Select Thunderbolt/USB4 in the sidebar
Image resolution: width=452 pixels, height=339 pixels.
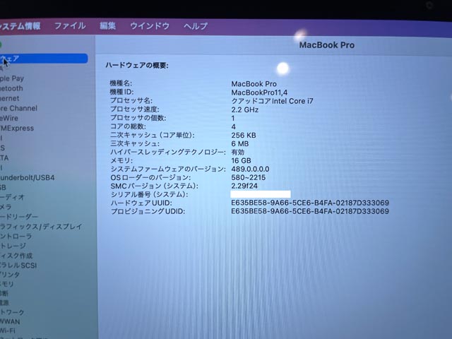(x=28, y=177)
